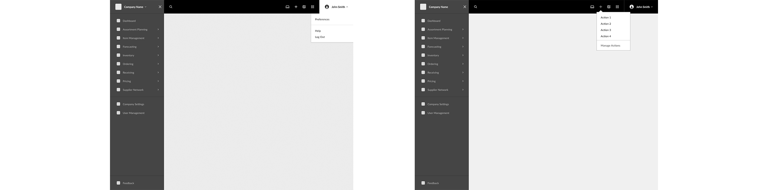Open Pricing in the left mockup sidebar
The image size is (768, 190).
pos(127,81)
